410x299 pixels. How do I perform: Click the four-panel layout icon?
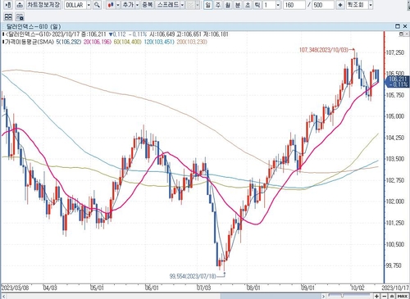tap(8, 17)
